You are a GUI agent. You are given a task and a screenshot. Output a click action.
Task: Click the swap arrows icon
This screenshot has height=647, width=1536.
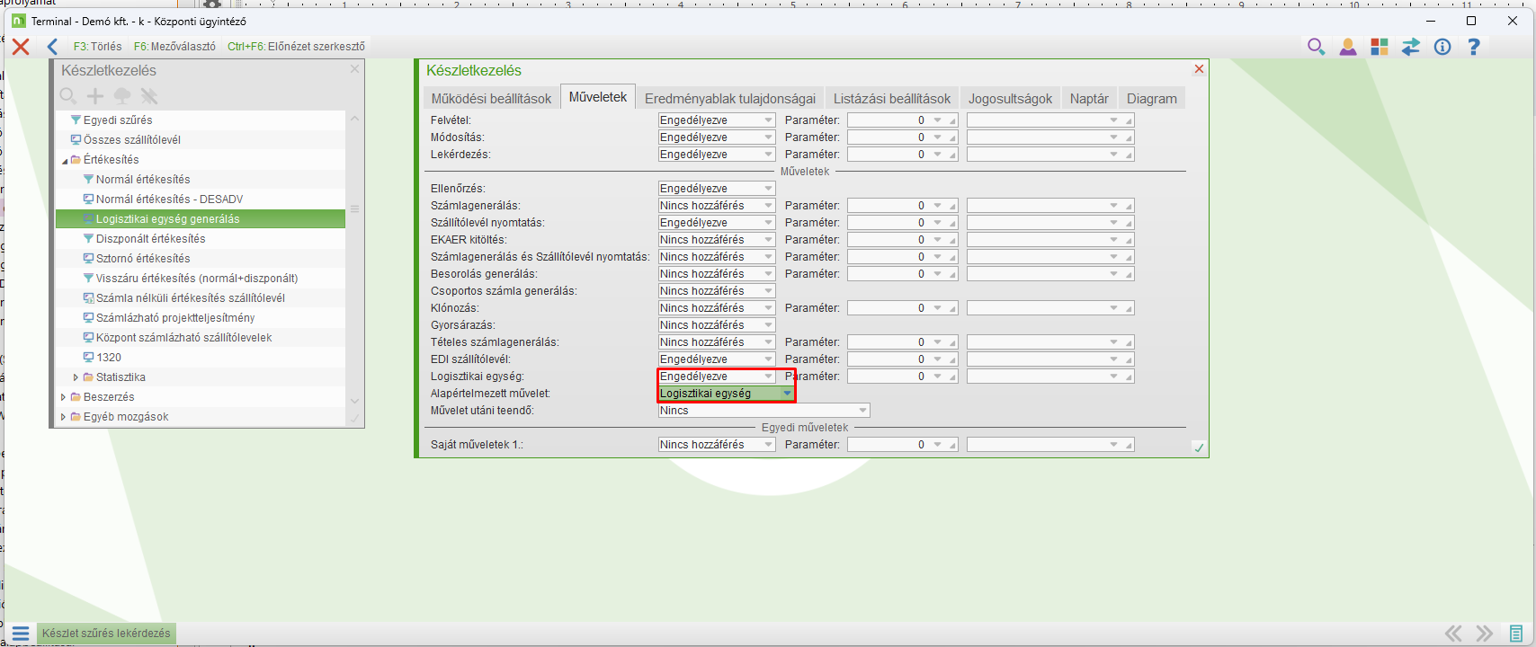[x=1410, y=47]
